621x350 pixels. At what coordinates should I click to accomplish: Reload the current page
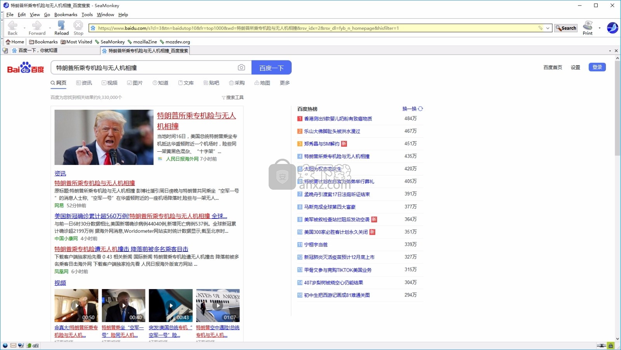click(61, 28)
